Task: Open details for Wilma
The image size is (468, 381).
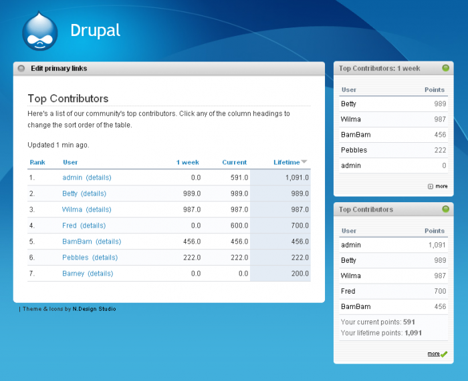Action: pos(98,210)
